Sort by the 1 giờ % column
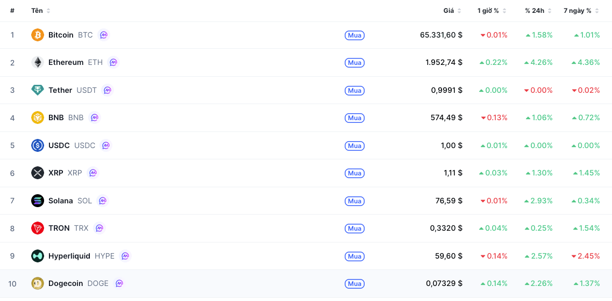The width and height of the screenshot is (612, 301). (x=492, y=11)
